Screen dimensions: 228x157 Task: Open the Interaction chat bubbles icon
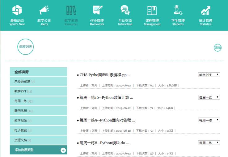click(x=125, y=11)
